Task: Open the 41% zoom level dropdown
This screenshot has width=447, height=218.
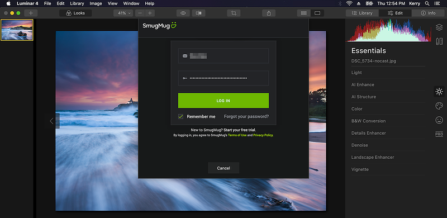Action: (123, 13)
